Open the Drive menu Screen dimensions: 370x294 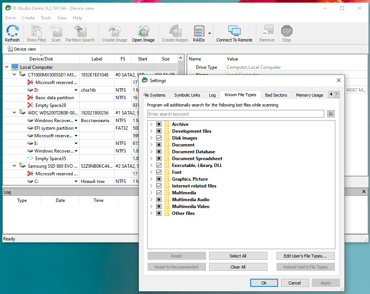[11, 18]
